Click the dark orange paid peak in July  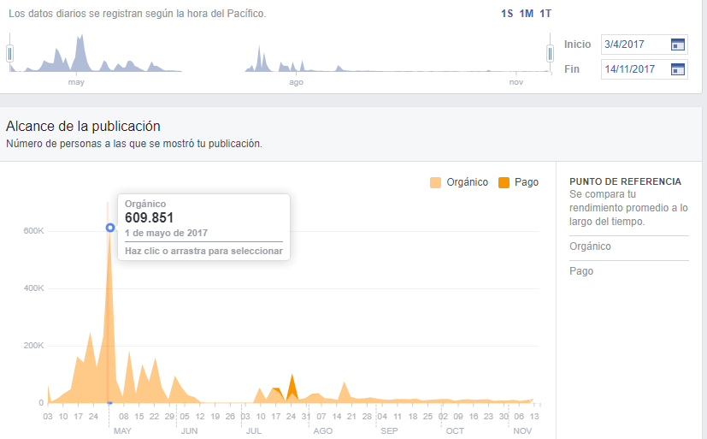tap(292, 386)
